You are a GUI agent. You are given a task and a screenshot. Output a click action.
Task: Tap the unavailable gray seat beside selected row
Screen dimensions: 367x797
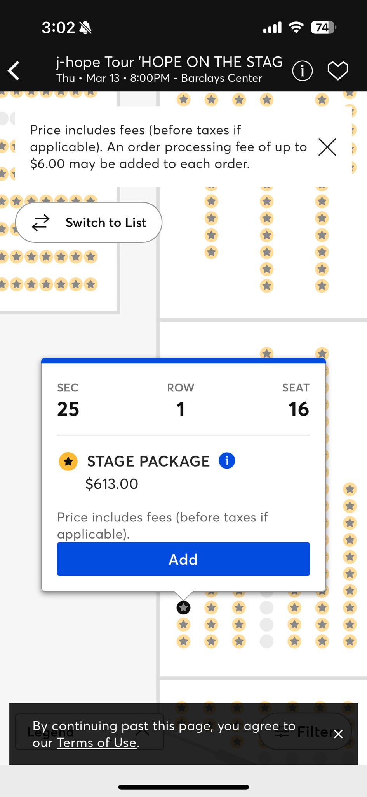[266, 607]
